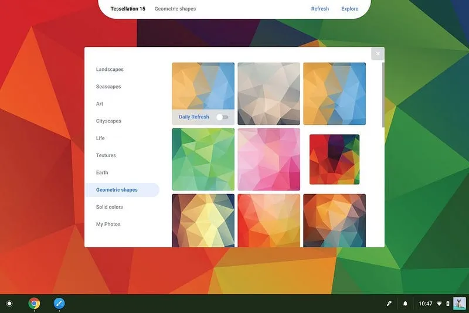The image size is (469, 313).
Task: Enable the Daily Refresh toggle
Action: tap(222, 117)
